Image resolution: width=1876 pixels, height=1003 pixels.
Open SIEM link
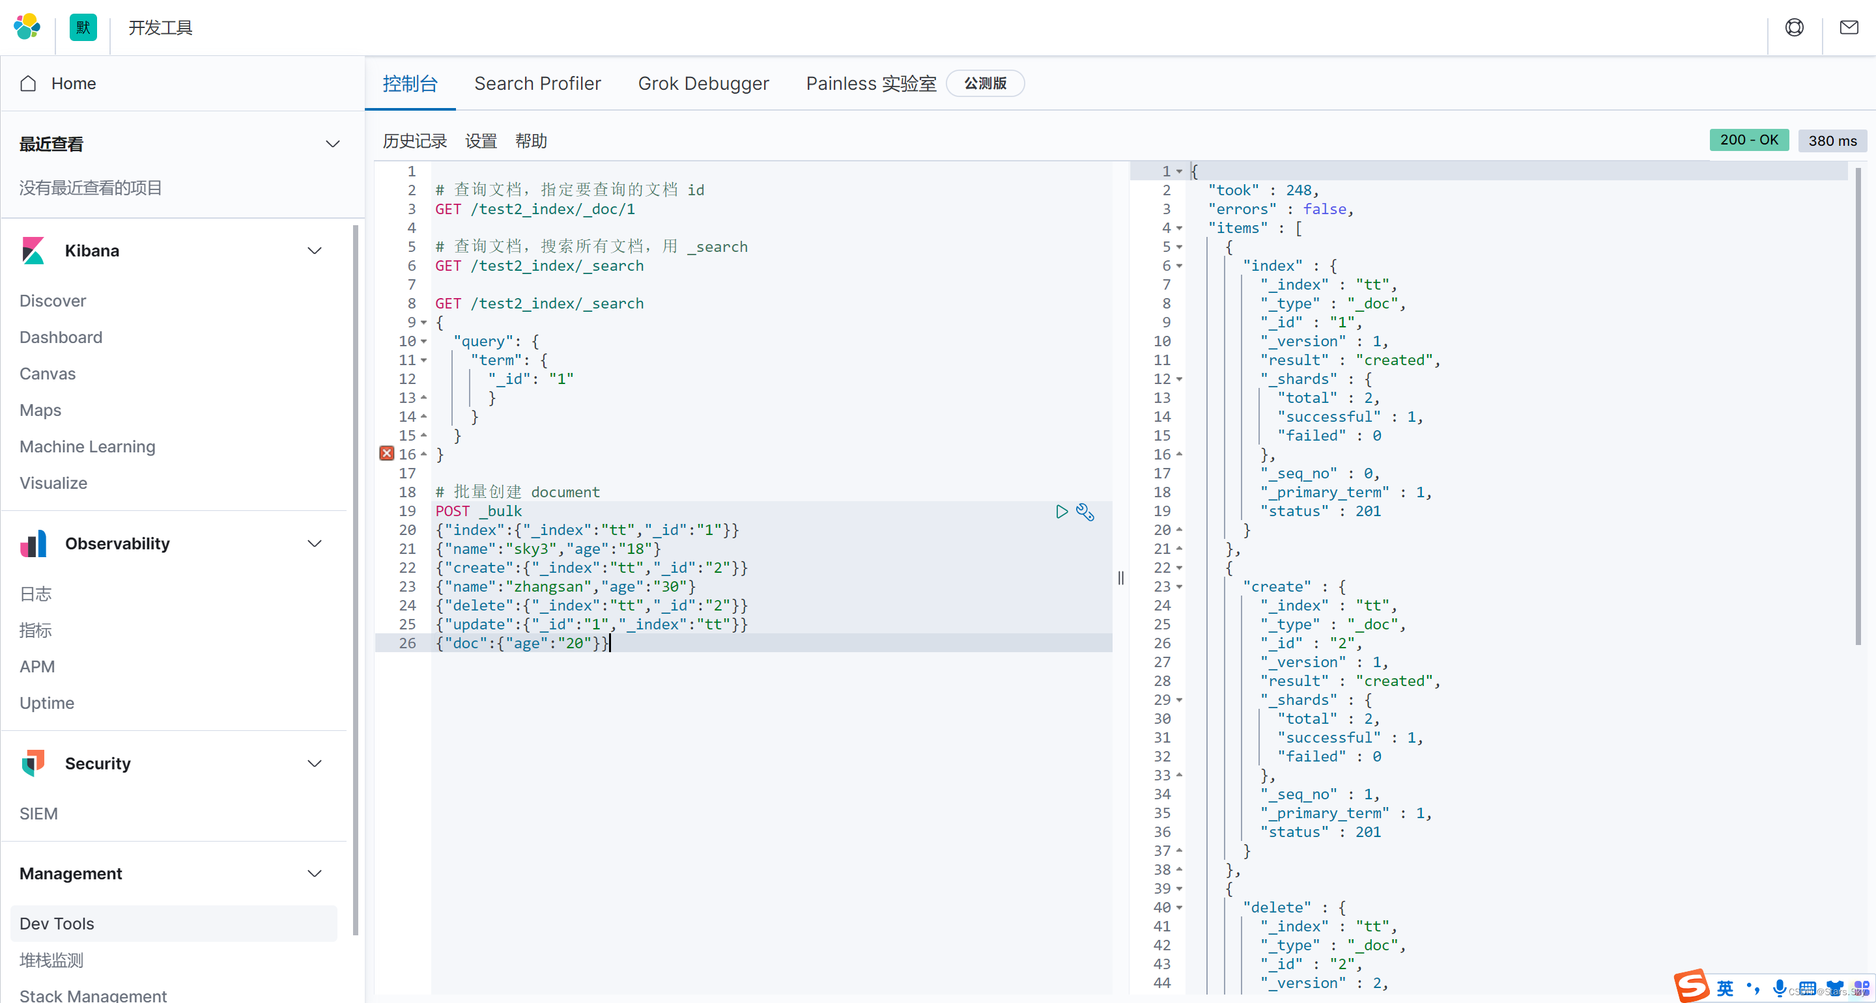pyautogui.click(x=38, y=814)
